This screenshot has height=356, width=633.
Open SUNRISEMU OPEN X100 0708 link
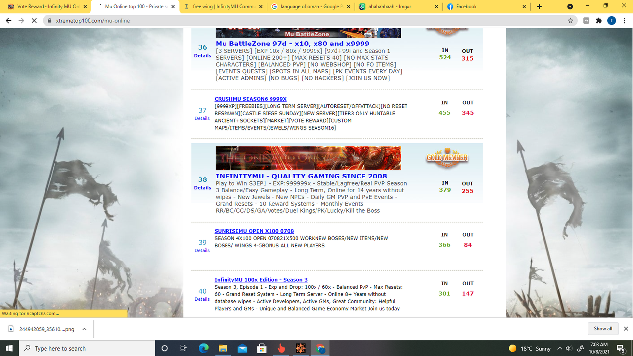(x=254, y=231)
